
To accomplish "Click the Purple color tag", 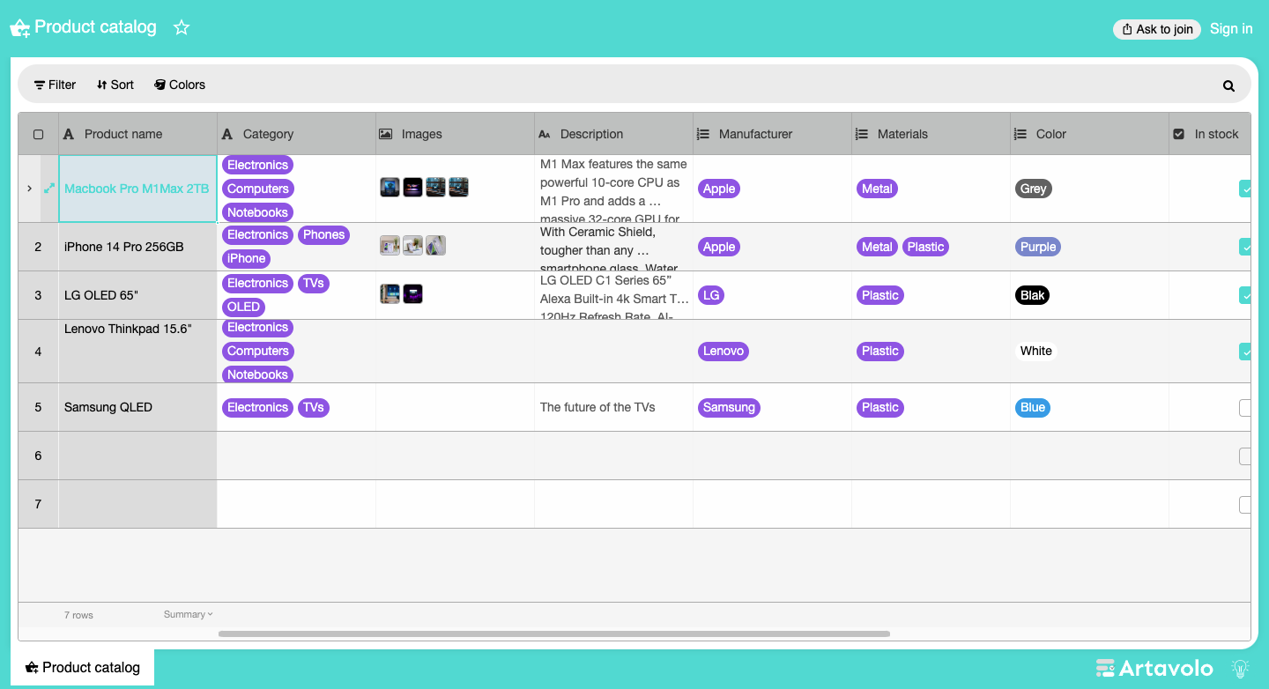I will tap(1038, 247).
